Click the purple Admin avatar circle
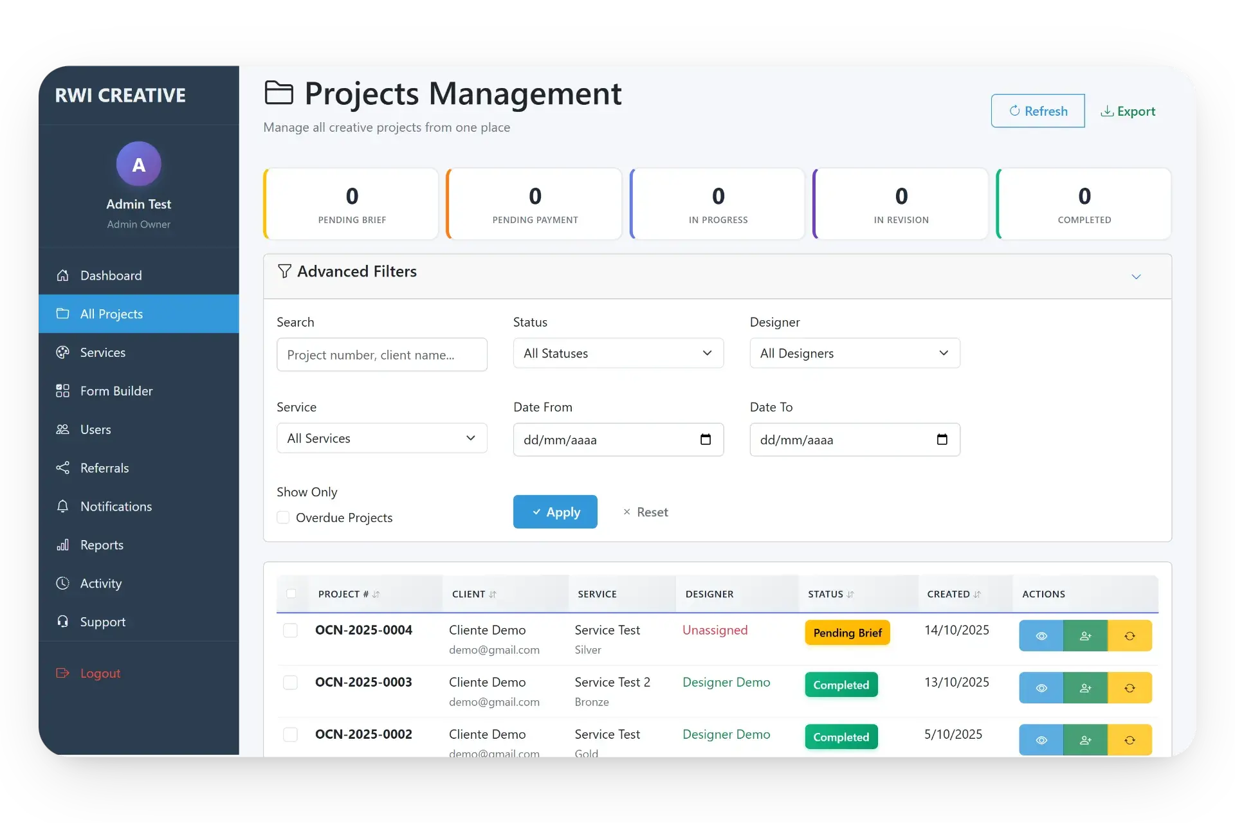 [138, 165]
